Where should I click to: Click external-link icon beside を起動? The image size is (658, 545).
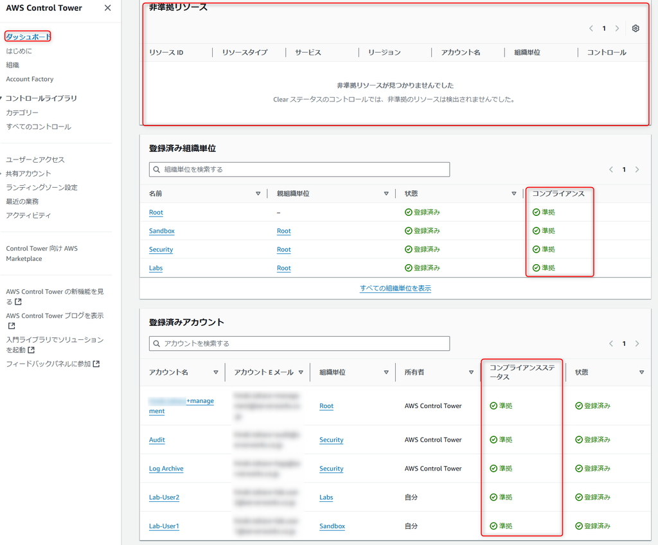pos(31,350)
